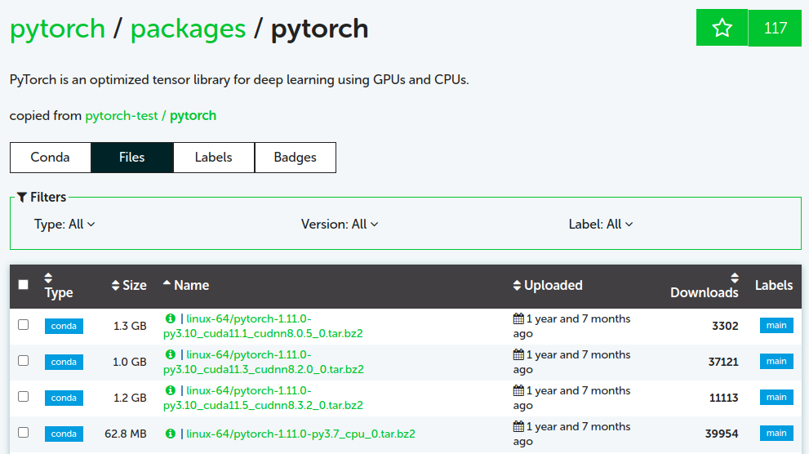Click main label in 37121 downloads row
809x454 pixels.
[x=776, y=361]
